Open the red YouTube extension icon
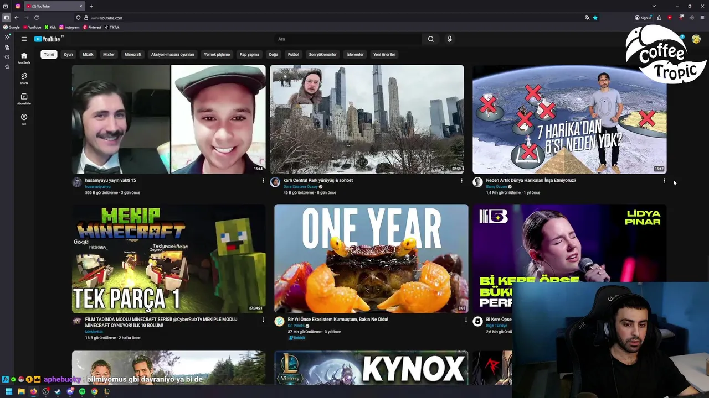The image size is (709, 398). [670, 18]
